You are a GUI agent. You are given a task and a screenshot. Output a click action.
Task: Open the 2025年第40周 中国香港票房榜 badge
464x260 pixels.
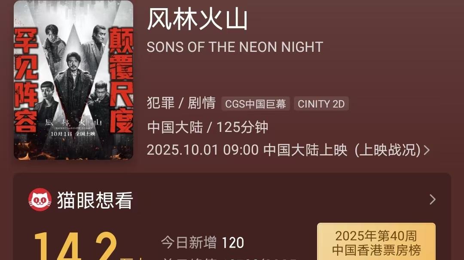[x=376, y=243]
